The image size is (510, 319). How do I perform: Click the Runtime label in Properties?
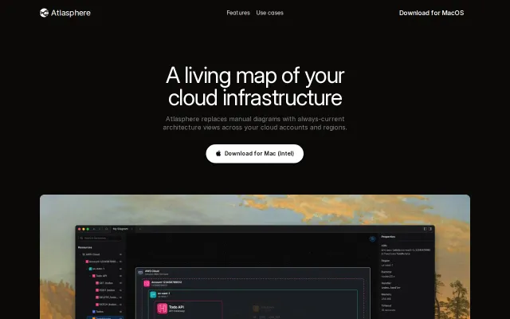386,272
